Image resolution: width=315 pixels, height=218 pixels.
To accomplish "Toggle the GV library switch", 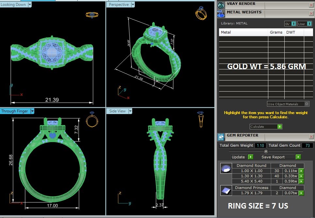I will pyautogui.click(x=290, y=24).
